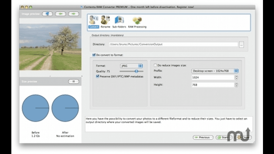Open the Convert tab icon
The image size is (274, 154).
94,22
